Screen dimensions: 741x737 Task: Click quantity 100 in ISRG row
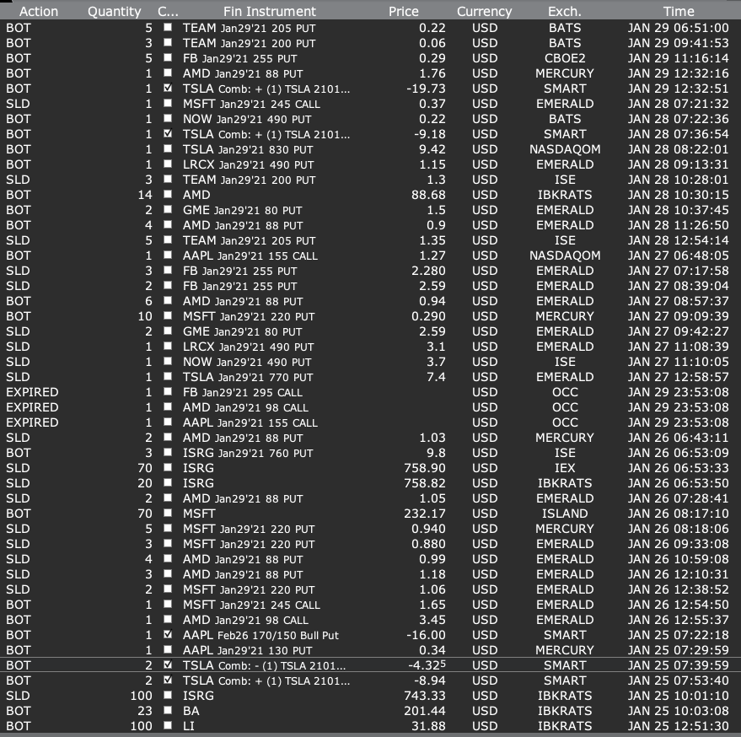click(141, 696)
